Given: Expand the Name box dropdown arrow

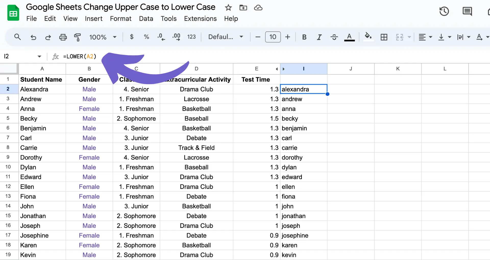Looking at the screenshot, I should coord(39,56).
